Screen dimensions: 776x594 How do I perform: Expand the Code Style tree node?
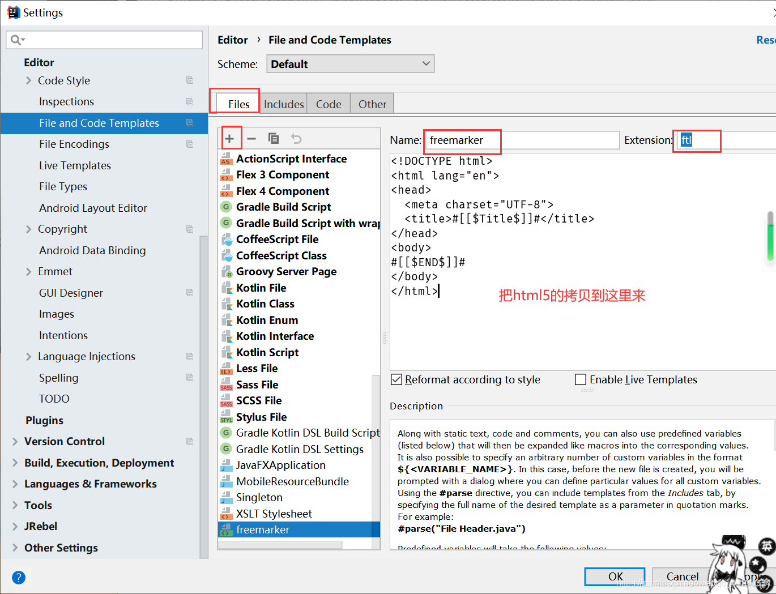coord(29,80)
